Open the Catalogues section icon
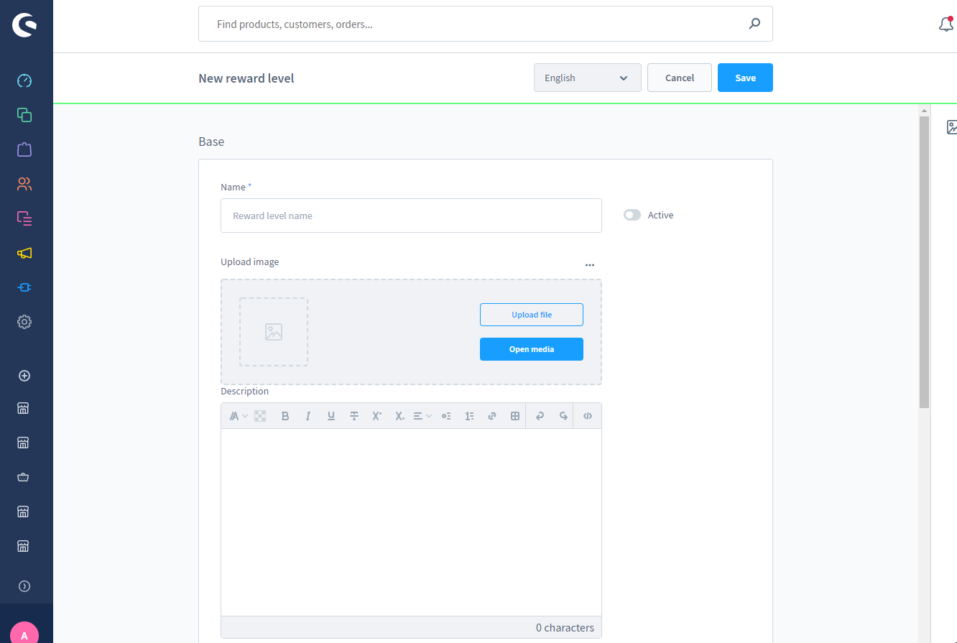This screenshot has width=957, height=643. 24,115
